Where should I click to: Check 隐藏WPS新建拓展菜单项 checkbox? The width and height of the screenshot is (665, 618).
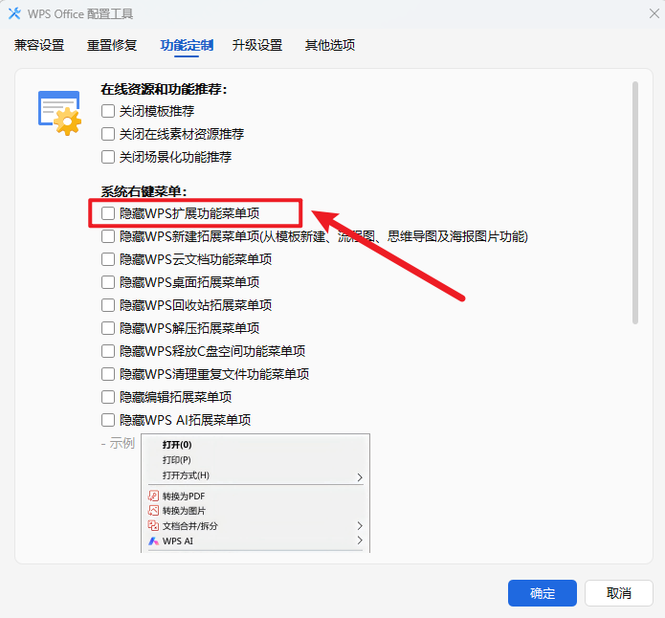click(x=108, y=236)
